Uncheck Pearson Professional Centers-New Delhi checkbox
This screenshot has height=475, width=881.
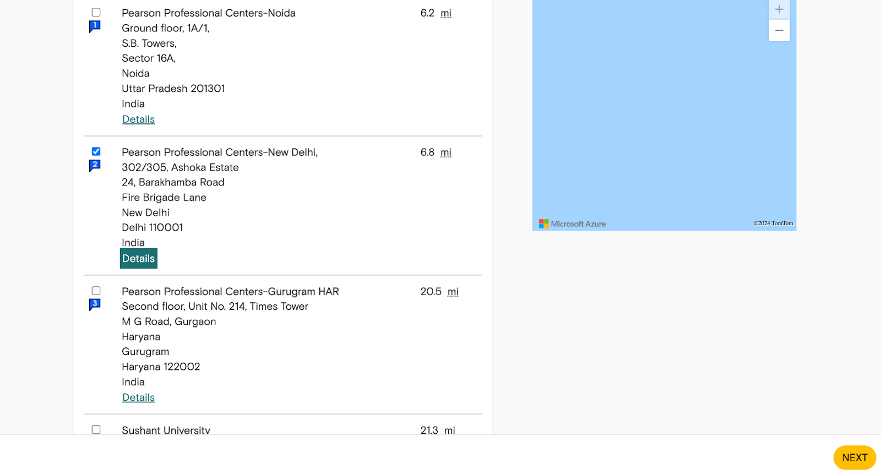[96, 151]
